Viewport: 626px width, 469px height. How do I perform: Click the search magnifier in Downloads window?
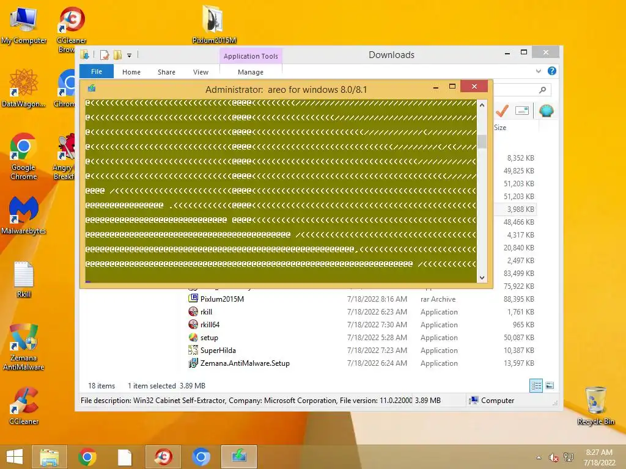[x=542, y=90]
